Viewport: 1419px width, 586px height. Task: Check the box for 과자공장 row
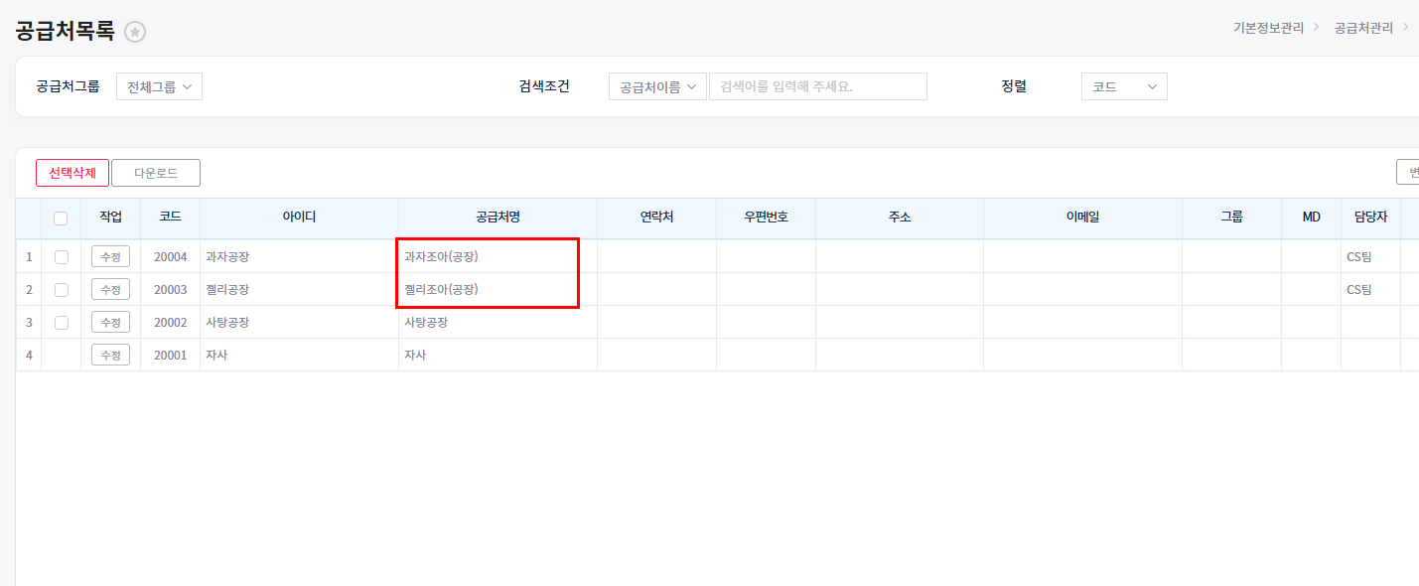pyautogui.click(x=62, y=257)
